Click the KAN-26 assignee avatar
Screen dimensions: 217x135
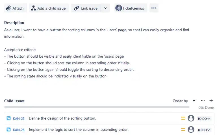(x=191, y=129)
